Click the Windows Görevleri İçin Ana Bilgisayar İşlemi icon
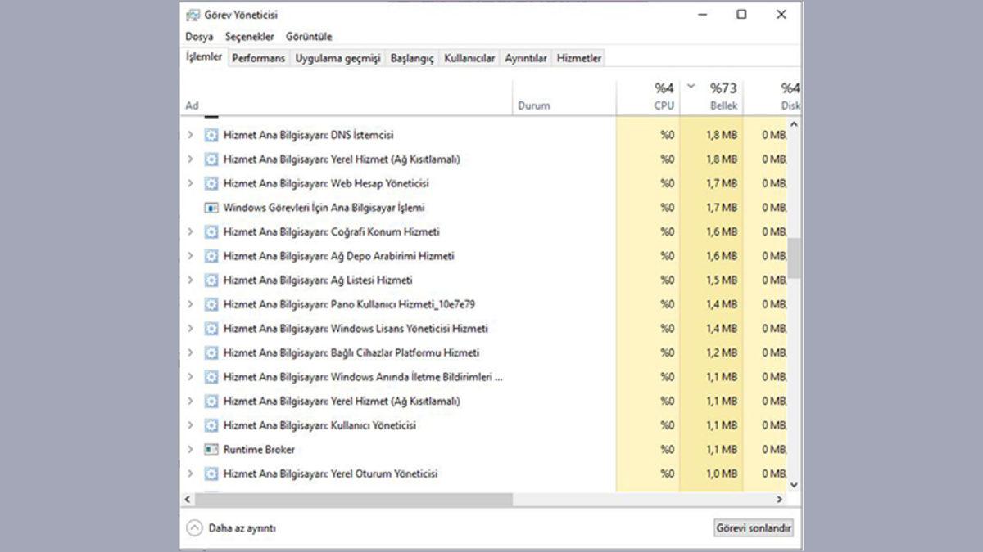 pos(212,208)
